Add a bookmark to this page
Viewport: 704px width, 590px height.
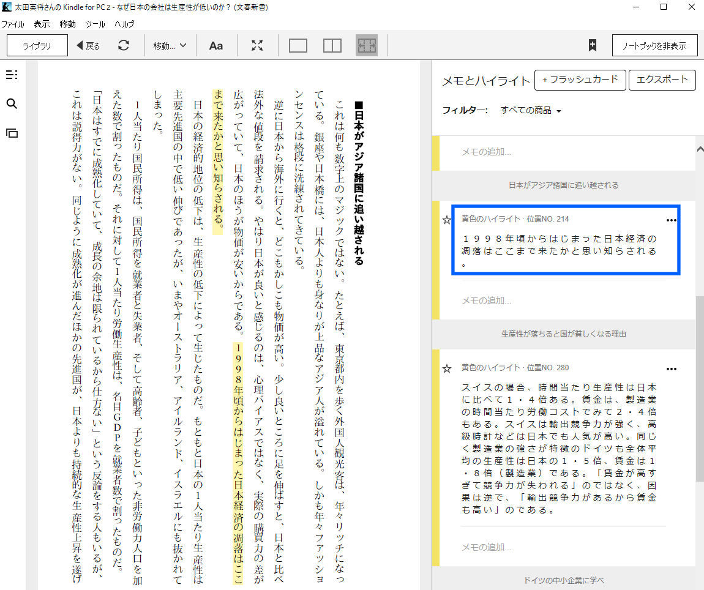click(593, 45)
